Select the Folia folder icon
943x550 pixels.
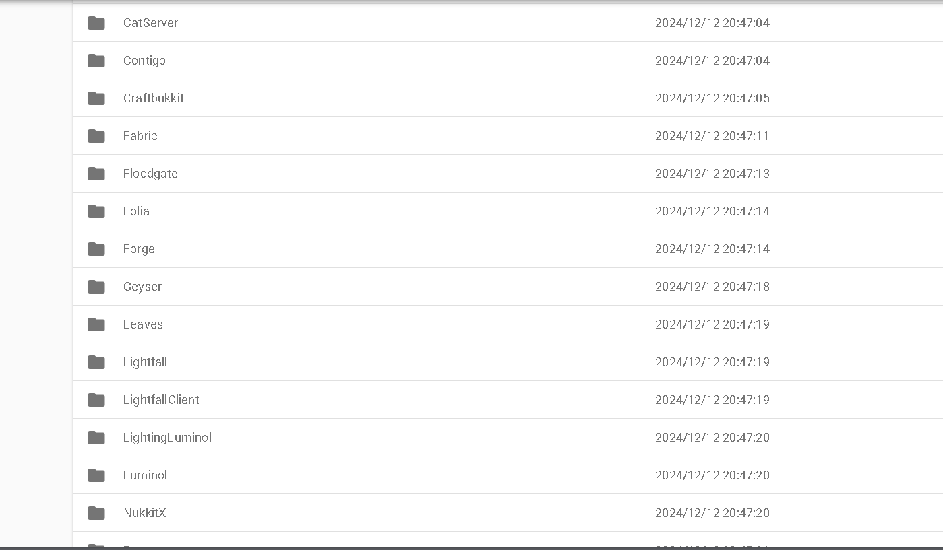96,211
